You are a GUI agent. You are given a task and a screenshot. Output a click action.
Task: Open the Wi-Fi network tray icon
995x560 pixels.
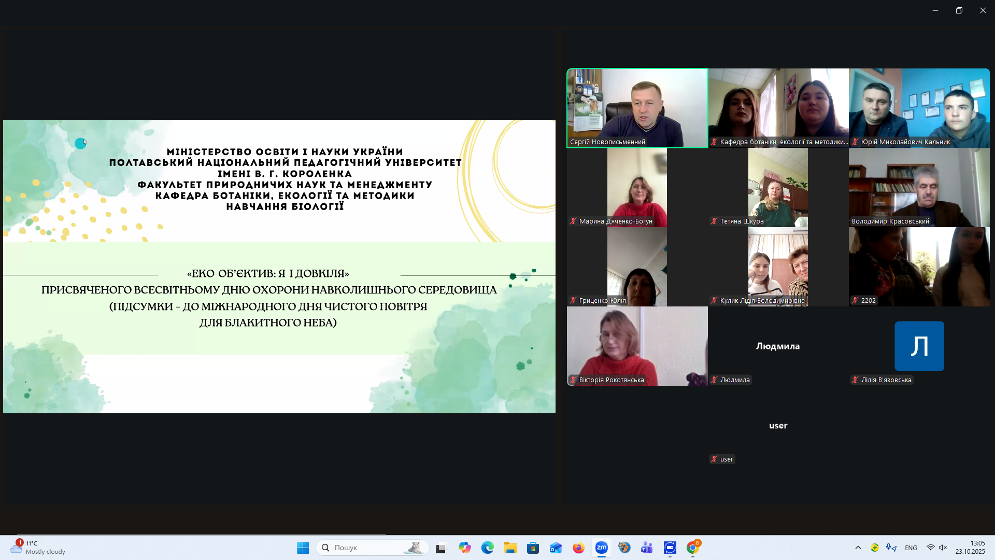(930, 548)
